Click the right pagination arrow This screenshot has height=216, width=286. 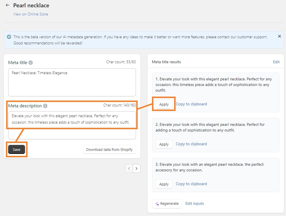[x=137, y=168]
